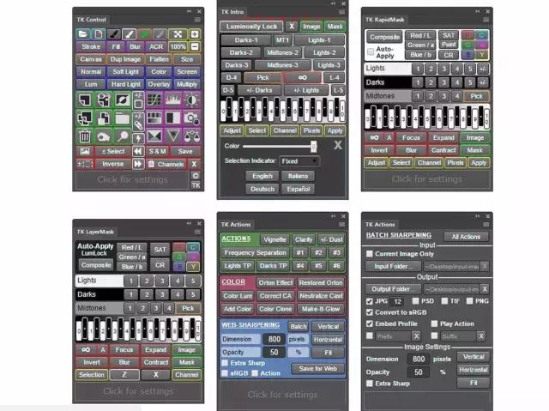Viewport: 549px width, 411px height.
Task: Click the Click for settings bar in TK Control
Action: [132, 179]
